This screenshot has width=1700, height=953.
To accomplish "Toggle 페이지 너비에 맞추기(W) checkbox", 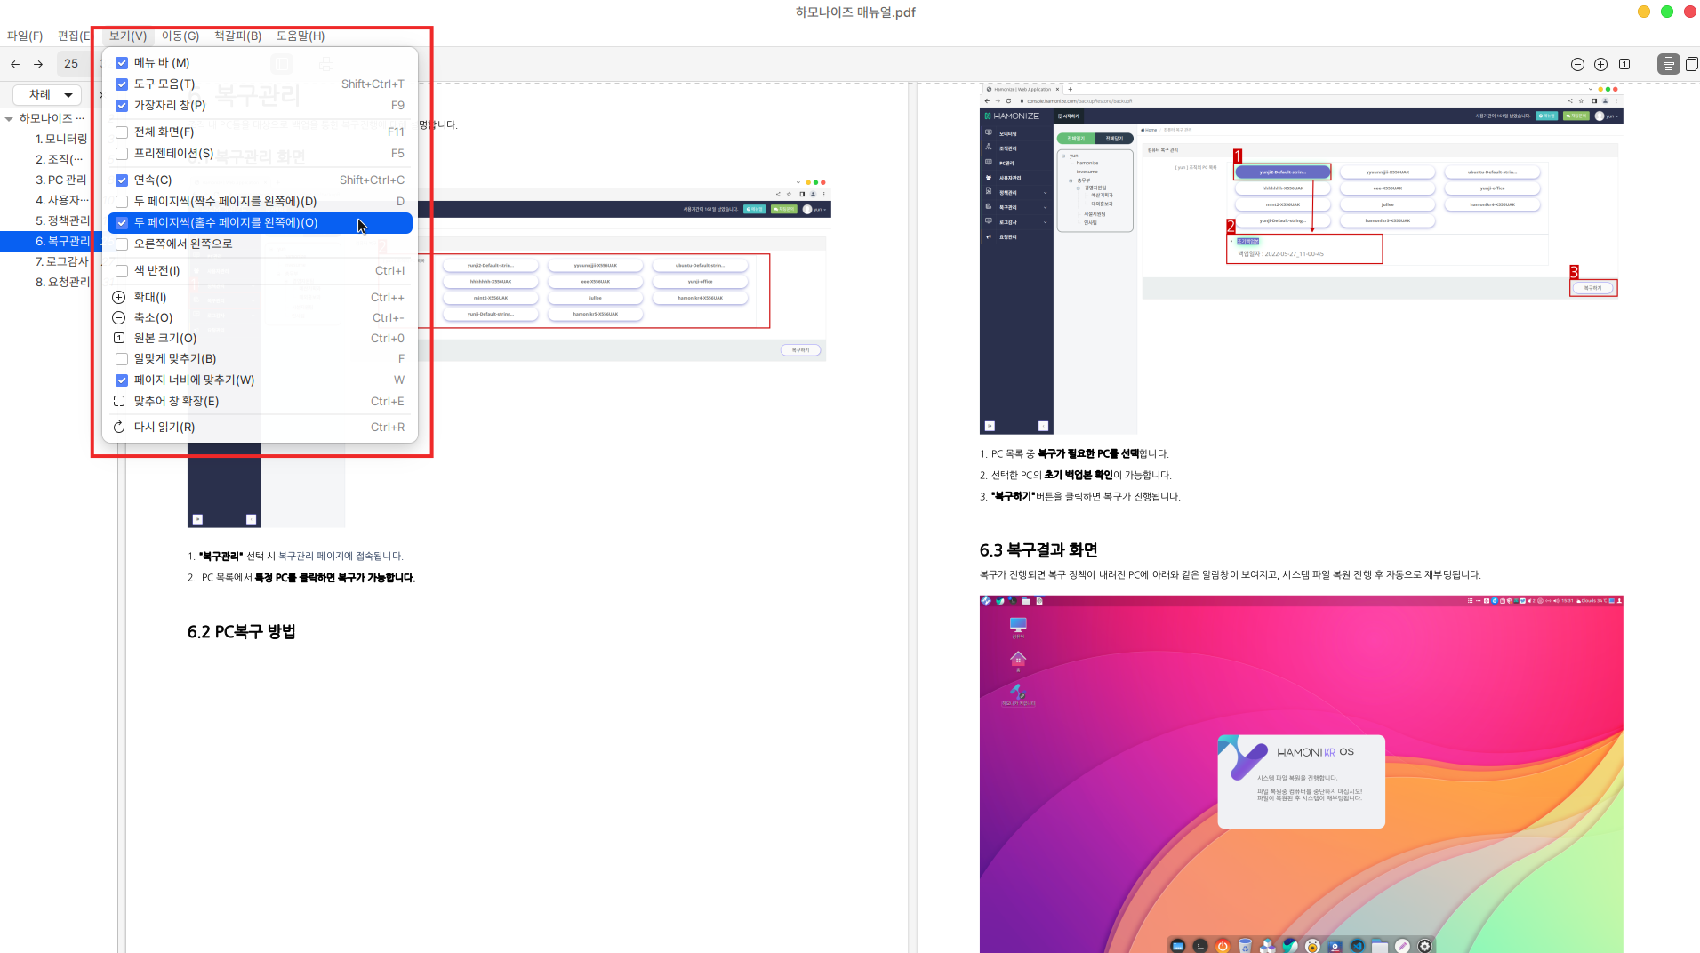I will [x=122, y=380].
